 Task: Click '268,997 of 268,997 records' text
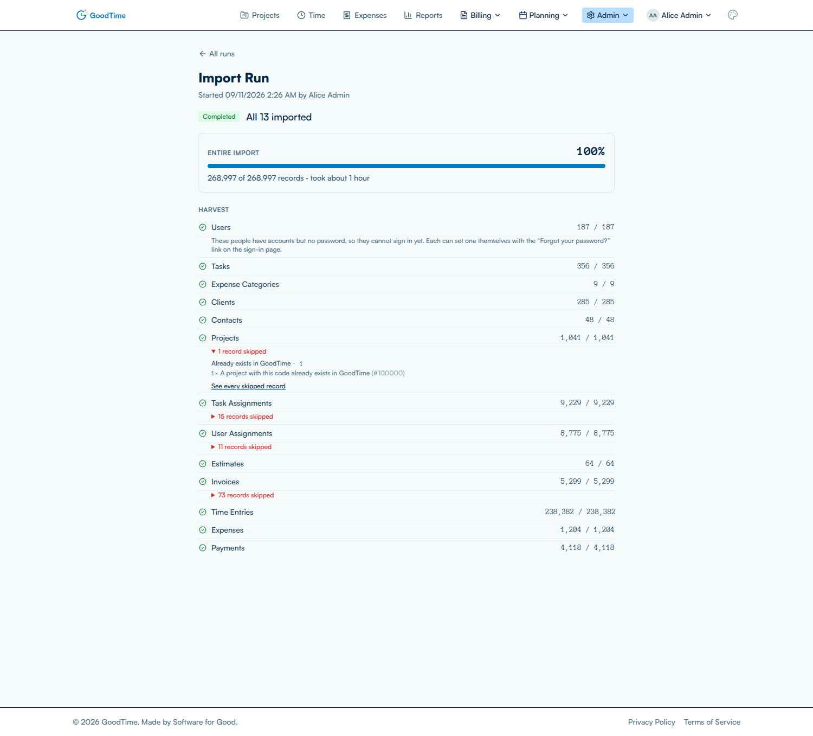click(256, 178)
